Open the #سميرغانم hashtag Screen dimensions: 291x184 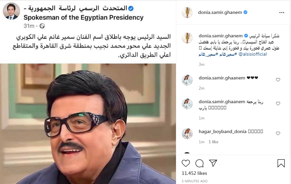tap(228, 54)
